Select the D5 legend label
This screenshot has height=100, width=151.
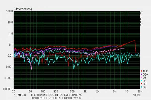tap(144, 78)
